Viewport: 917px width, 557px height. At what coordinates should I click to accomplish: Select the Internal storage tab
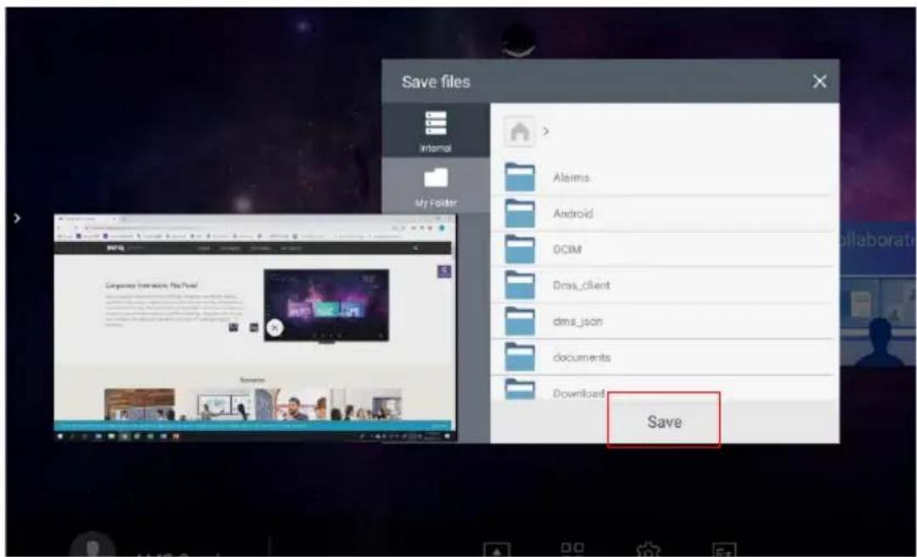point(435,131)
